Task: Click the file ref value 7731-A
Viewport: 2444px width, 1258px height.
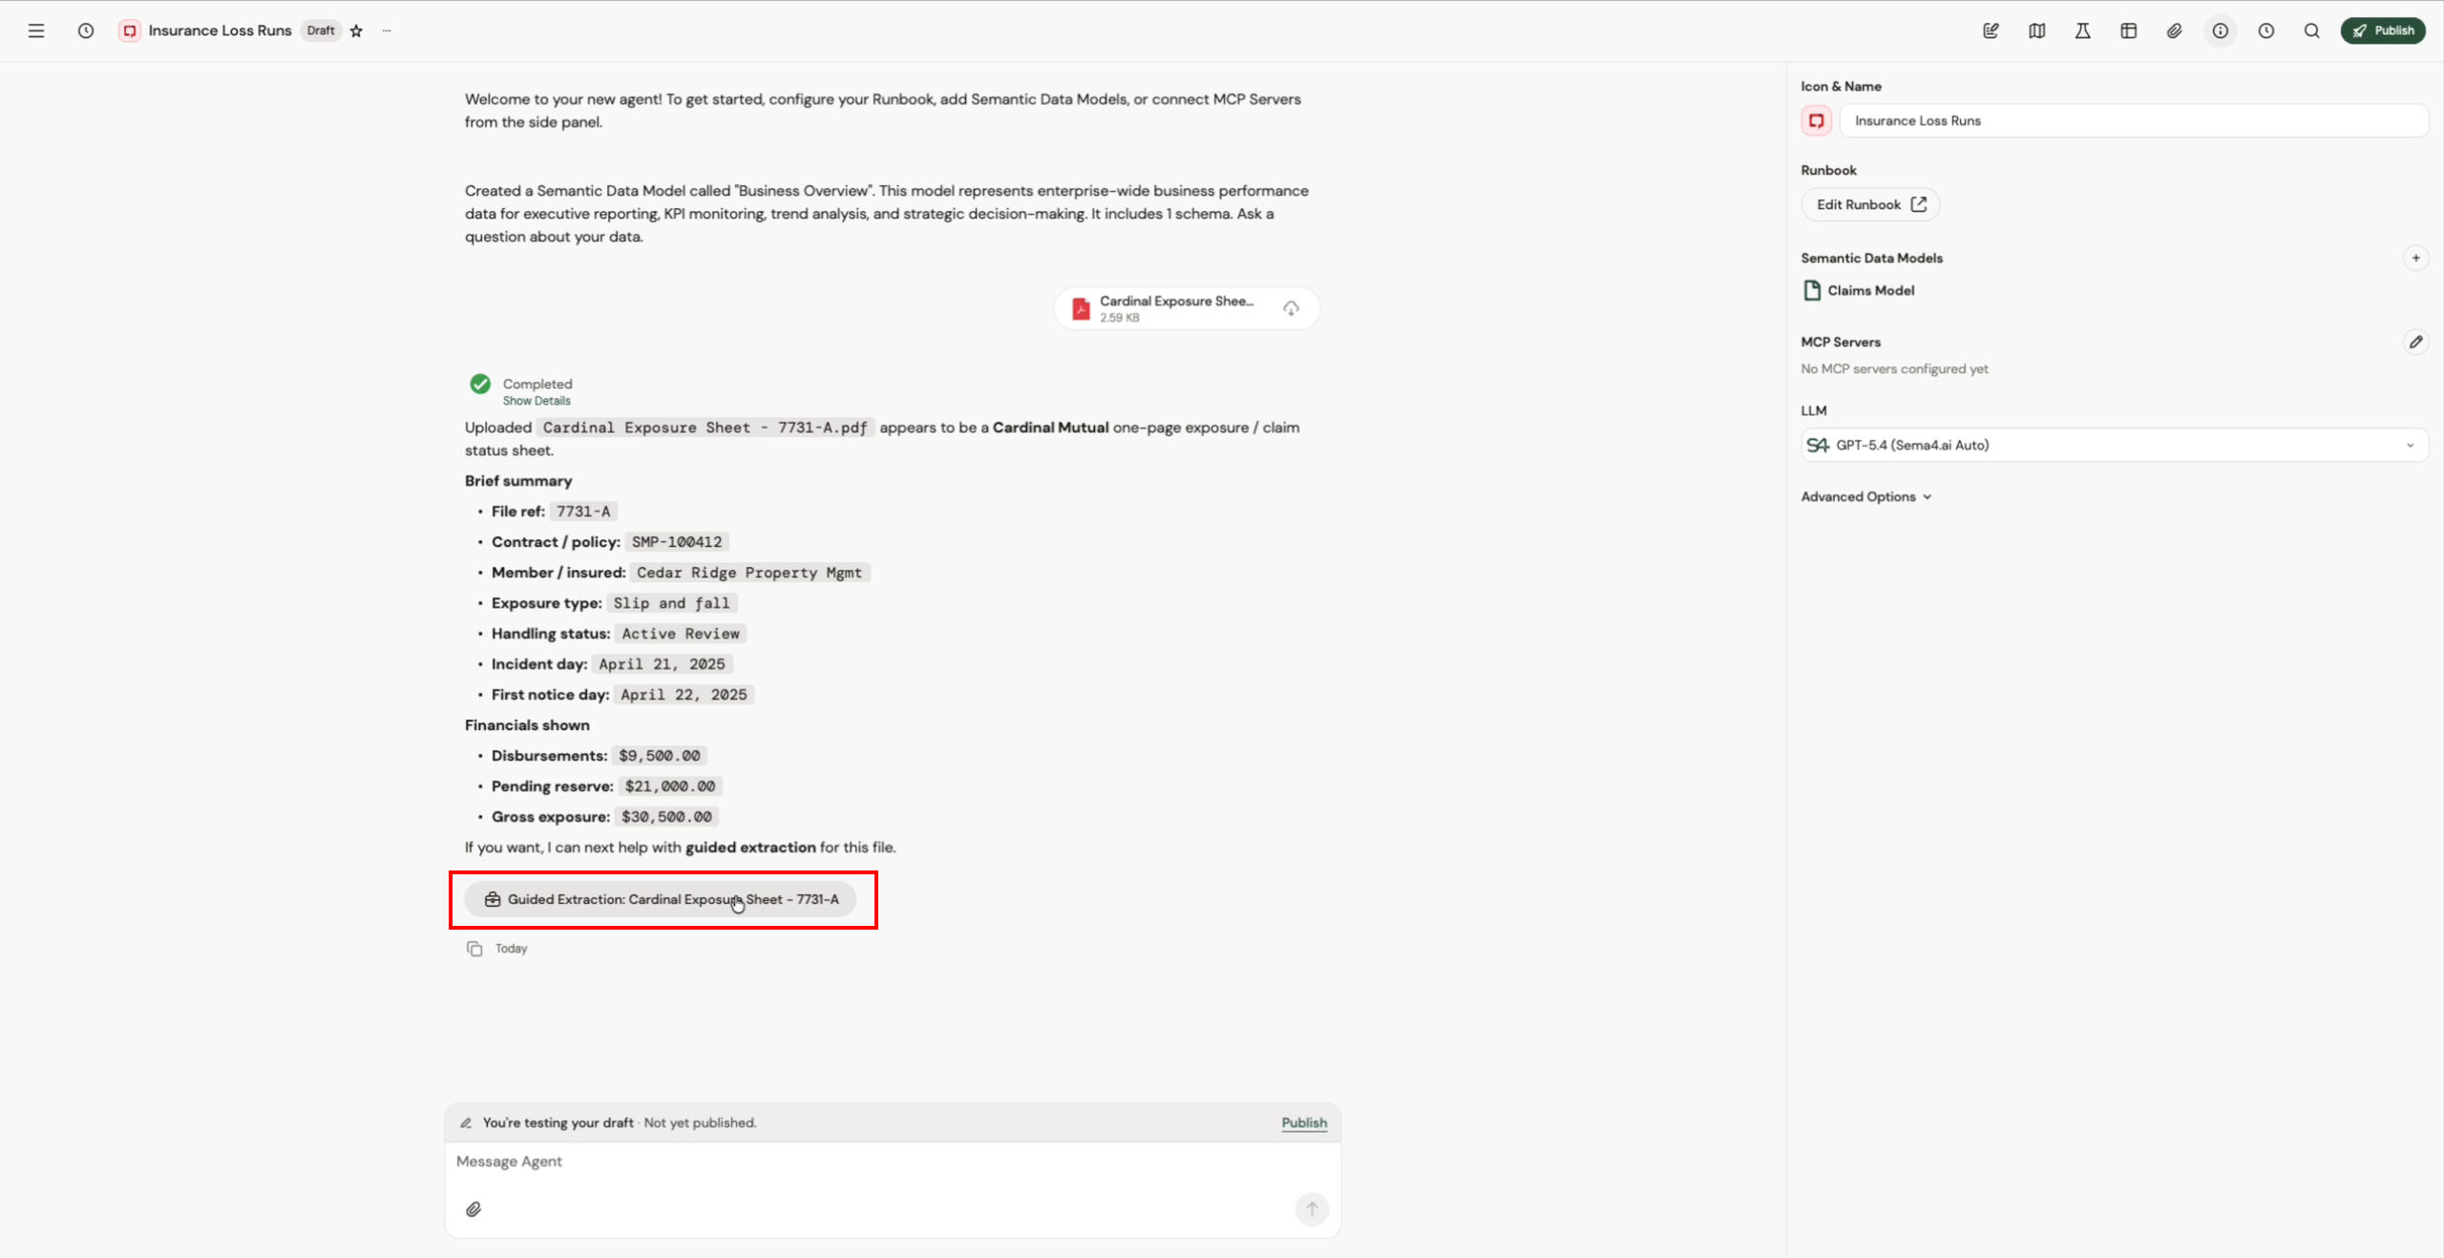Action: point(583,512)
